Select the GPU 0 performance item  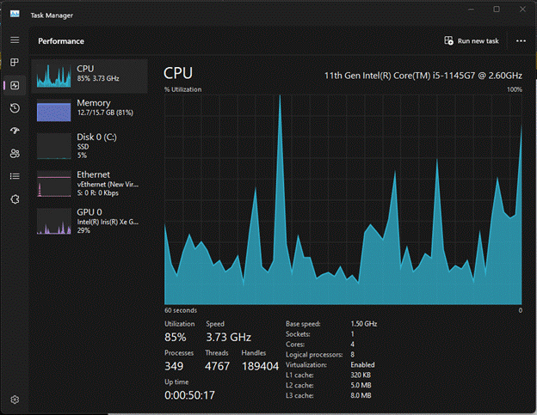[x=89, y=222]
